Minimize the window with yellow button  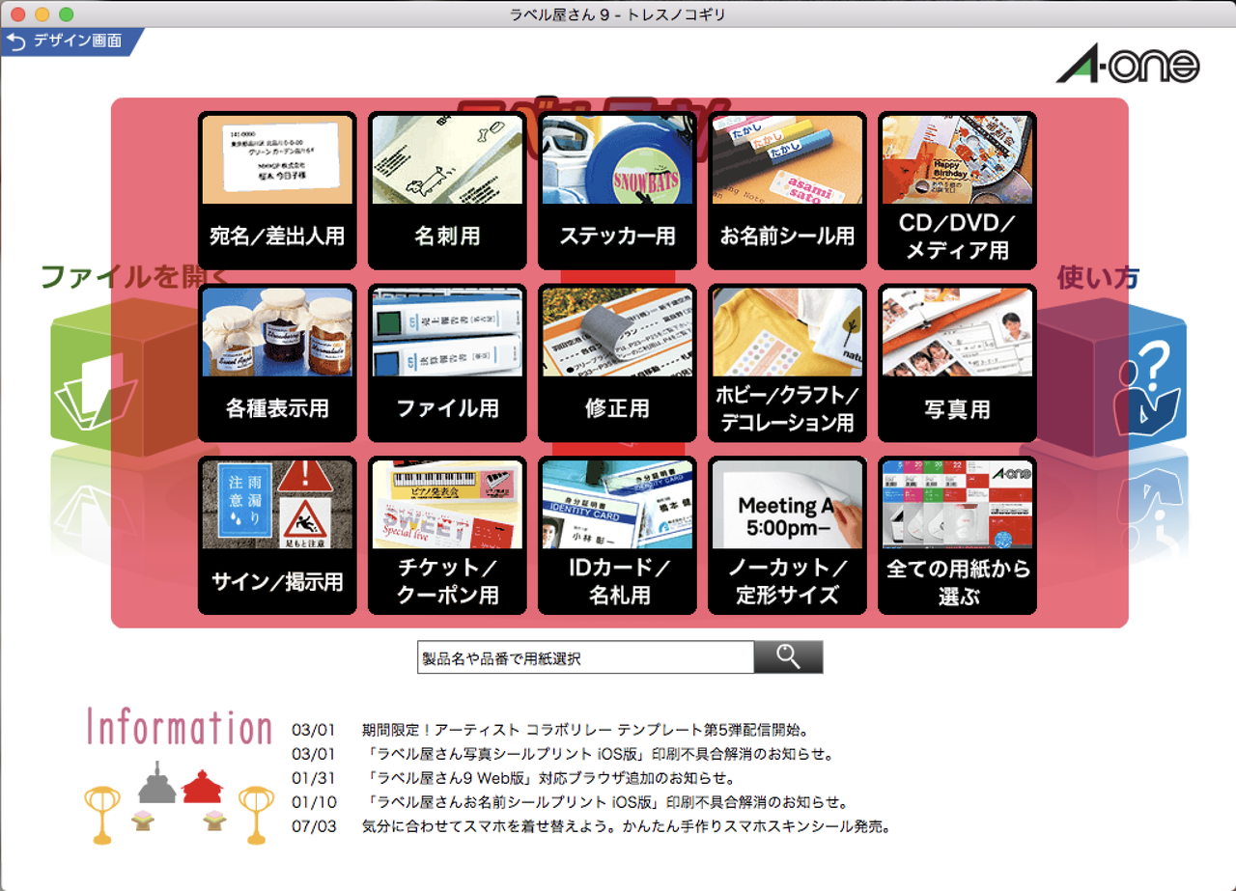pyautogui.click(x=42, y=14)
